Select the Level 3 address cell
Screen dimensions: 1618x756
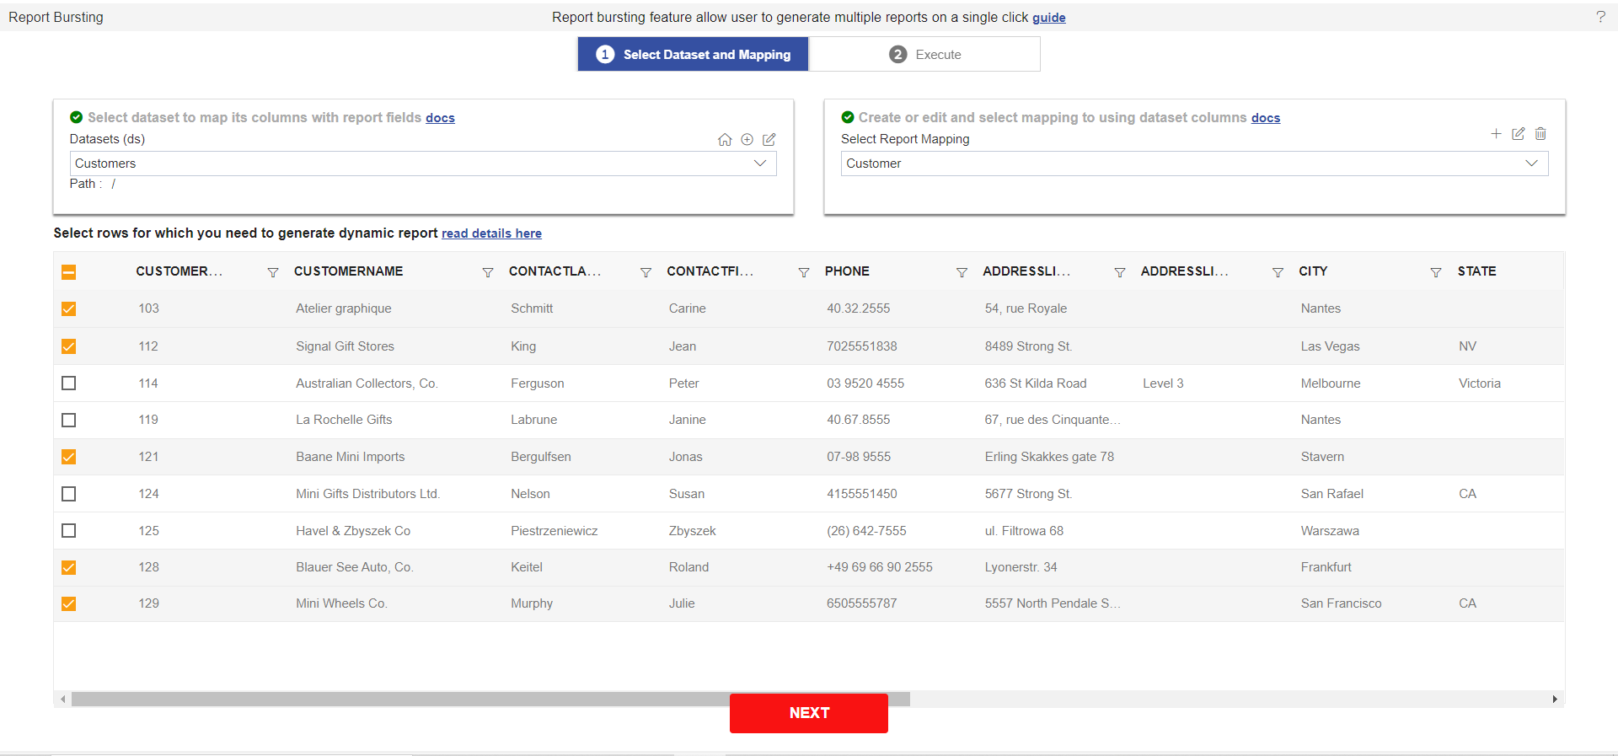(1163, 383)
